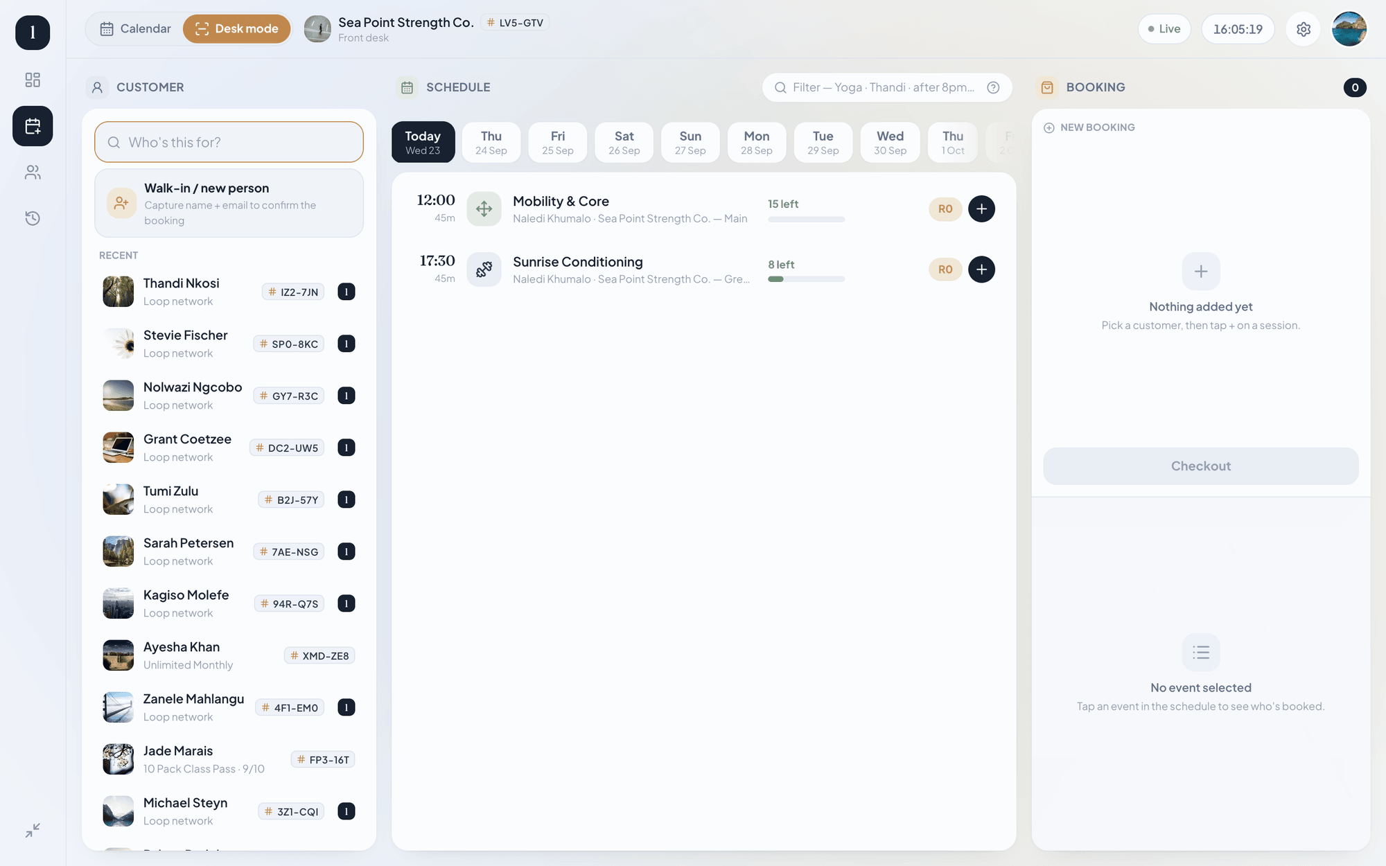Activate Desk mode toggle
The height and width of the screenshot is (866, 1386).
coord(237,28)
